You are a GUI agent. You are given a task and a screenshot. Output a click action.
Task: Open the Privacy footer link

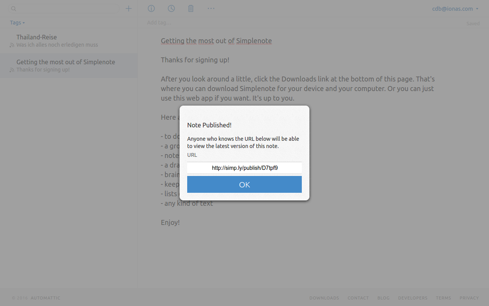[x=469, y=298]
